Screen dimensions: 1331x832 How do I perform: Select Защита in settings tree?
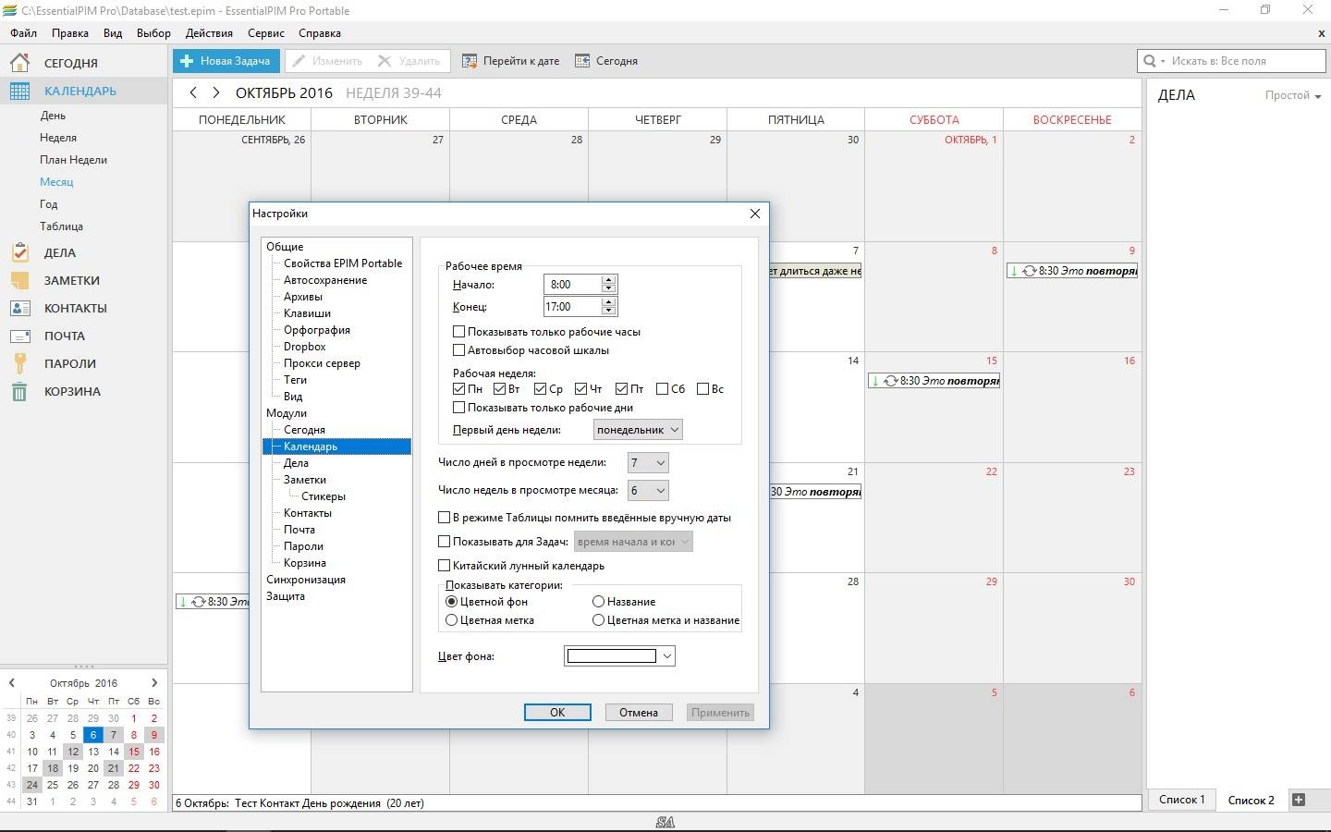click(286, 596)
